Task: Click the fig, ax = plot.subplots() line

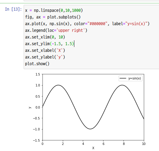Action: tap(53, 17)
